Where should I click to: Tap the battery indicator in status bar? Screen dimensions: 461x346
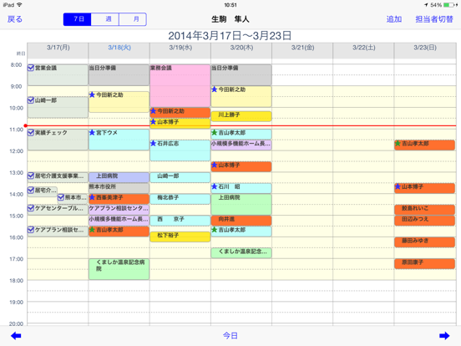(x=448, y=5)
